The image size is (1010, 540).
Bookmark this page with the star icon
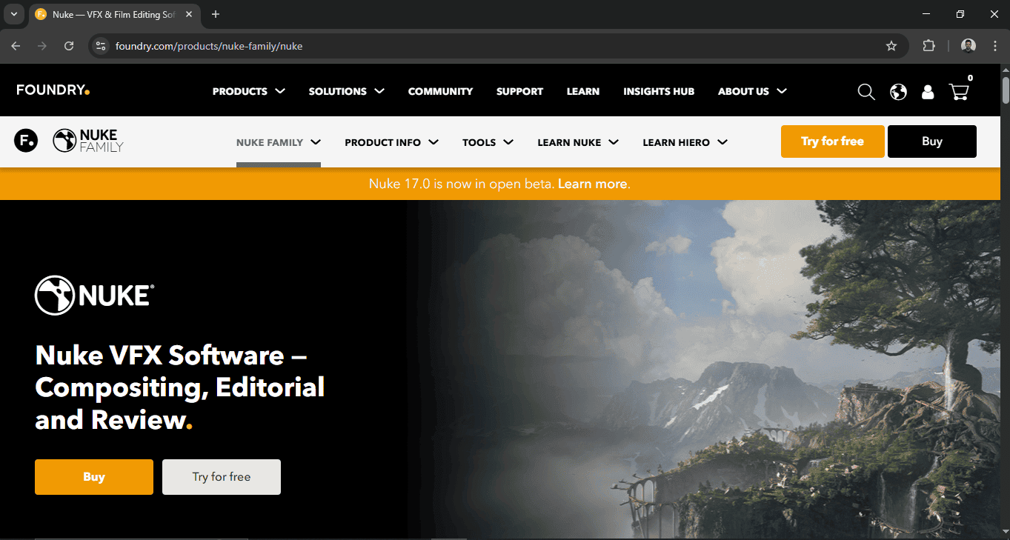[x=891, y=46]
